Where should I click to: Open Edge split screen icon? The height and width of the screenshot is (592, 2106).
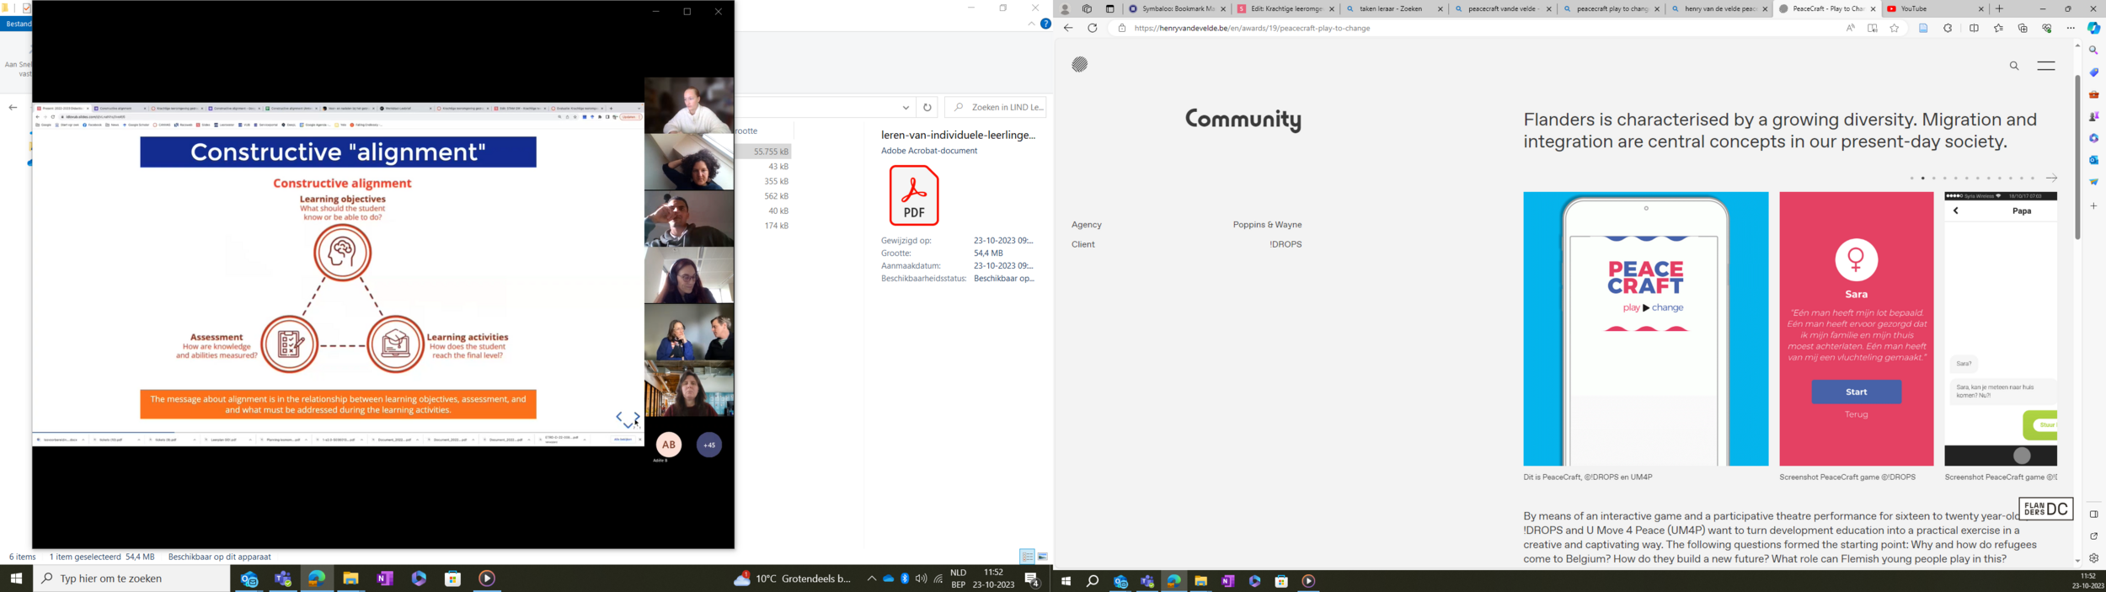1974,29
